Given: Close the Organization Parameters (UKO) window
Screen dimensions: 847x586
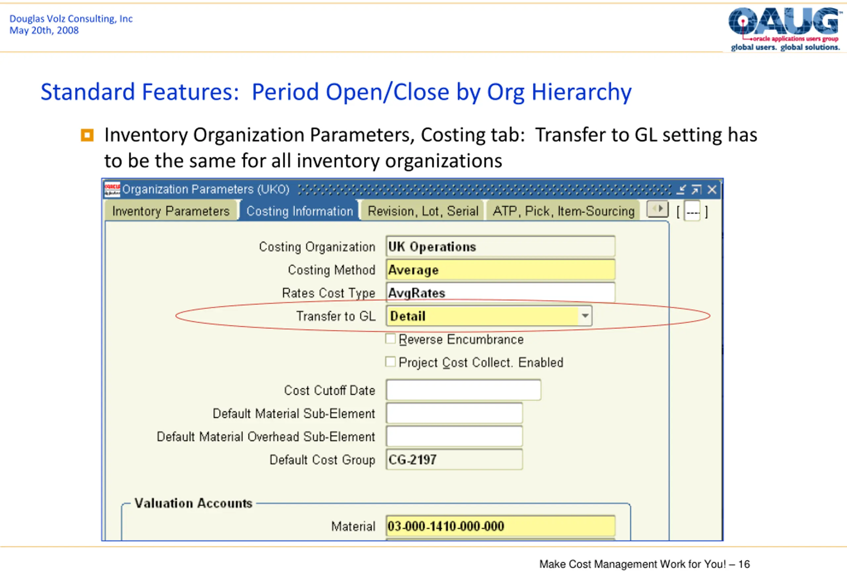Looking at the screenshot, I should 712,190.
